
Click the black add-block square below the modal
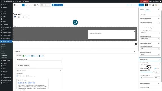(136, 44)
